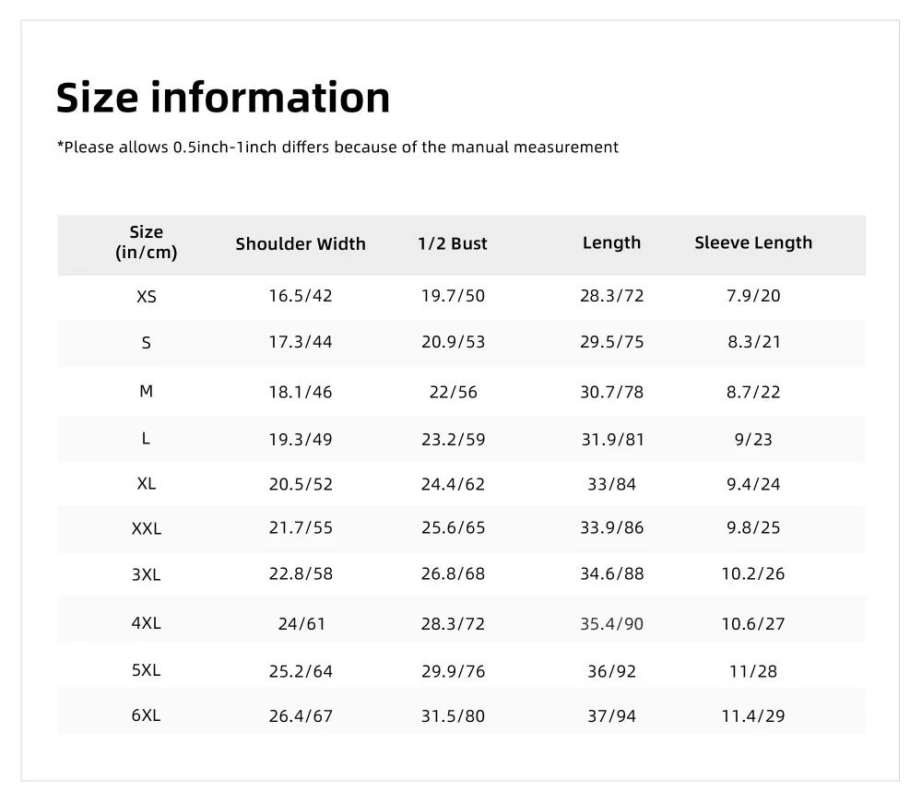Select the manual measurement disclaimer note

337,147
